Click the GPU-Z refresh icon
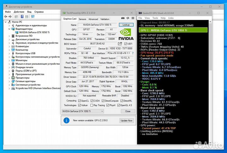The image size is (227, 153). point(127,19)
